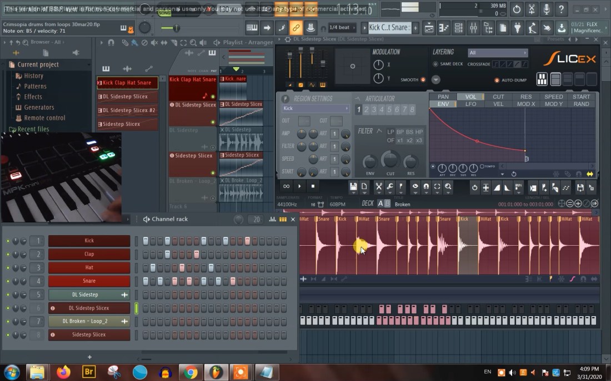Switch to the LFO articulator tab

(x=470, y=104)
